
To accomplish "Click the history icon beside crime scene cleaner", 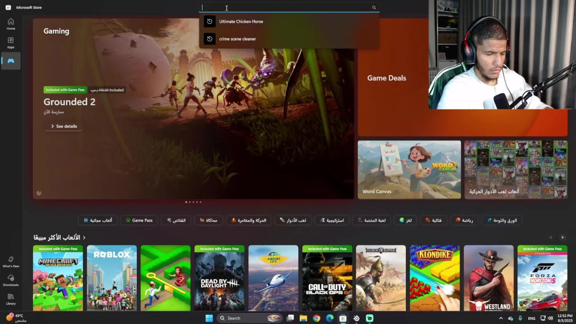I will point(210,39).
